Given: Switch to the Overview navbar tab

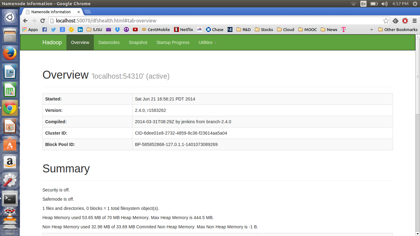Looking at the screenshot, I should pyautogui.click(x=80, y=42).
